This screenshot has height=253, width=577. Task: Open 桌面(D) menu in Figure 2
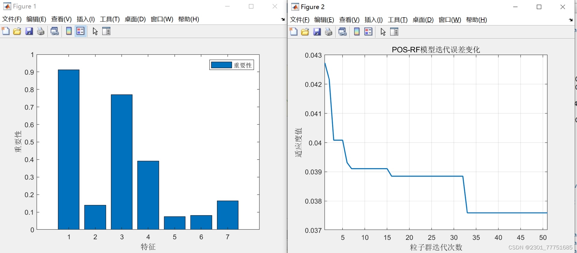pos(423,20)
